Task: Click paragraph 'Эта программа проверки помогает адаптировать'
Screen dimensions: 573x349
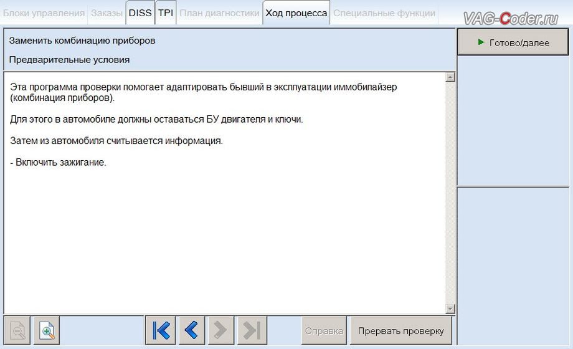Action: tap(203, 93)
